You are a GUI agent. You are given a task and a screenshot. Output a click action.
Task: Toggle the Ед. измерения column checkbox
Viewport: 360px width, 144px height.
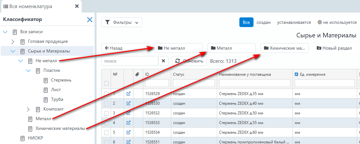297,74
